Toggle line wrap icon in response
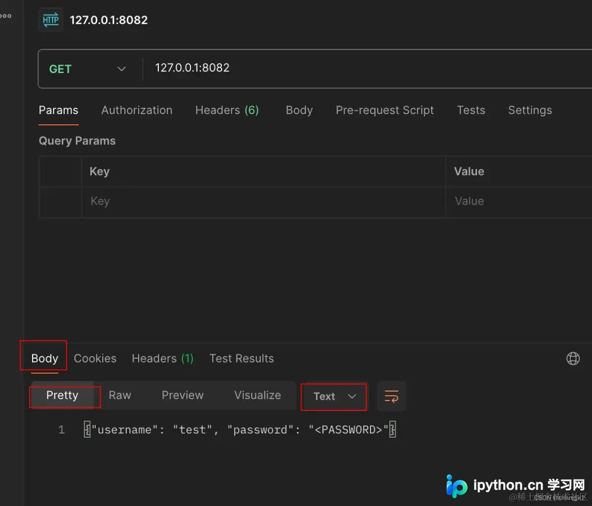This screenshot has height=506, width=592. coord(392,396)
